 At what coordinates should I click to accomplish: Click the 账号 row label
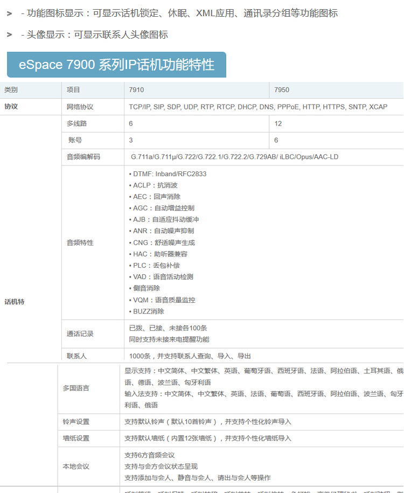75,140
